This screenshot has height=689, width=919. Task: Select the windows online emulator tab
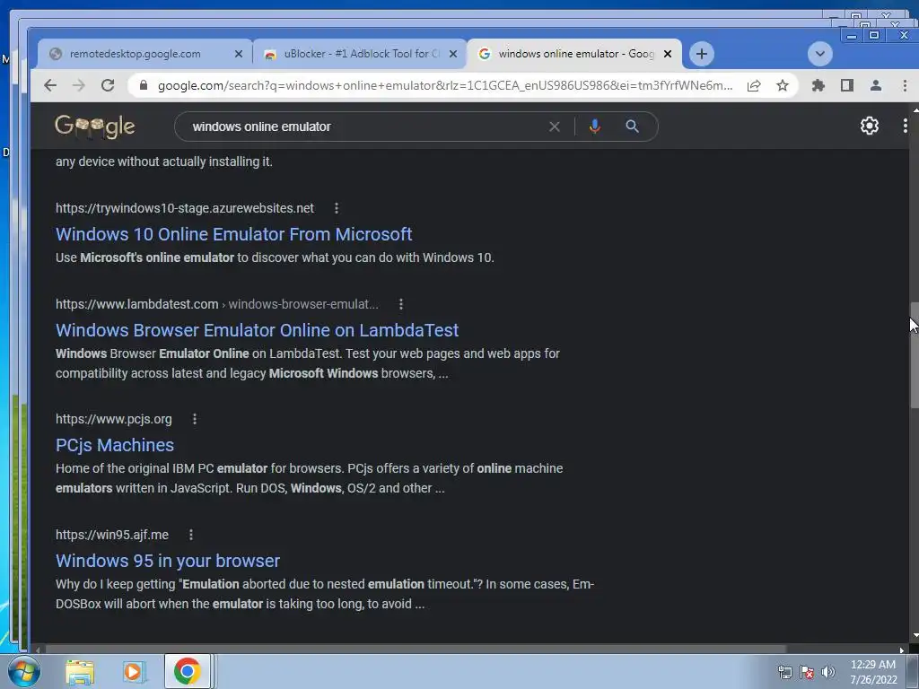pos(575,54)
